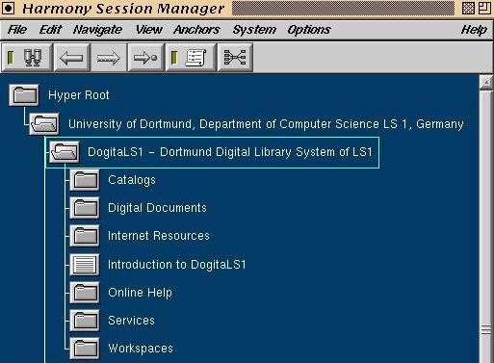Screen dimensions: 494x363
Task: Click the scrollbar up arrow
Action: 486,83
